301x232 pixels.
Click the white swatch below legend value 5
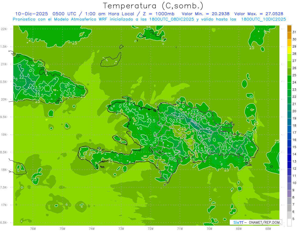click(289, 222)
